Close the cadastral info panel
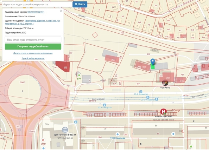Image resolution: width=209 pixels, height=150 pixels. coord(61,11)
